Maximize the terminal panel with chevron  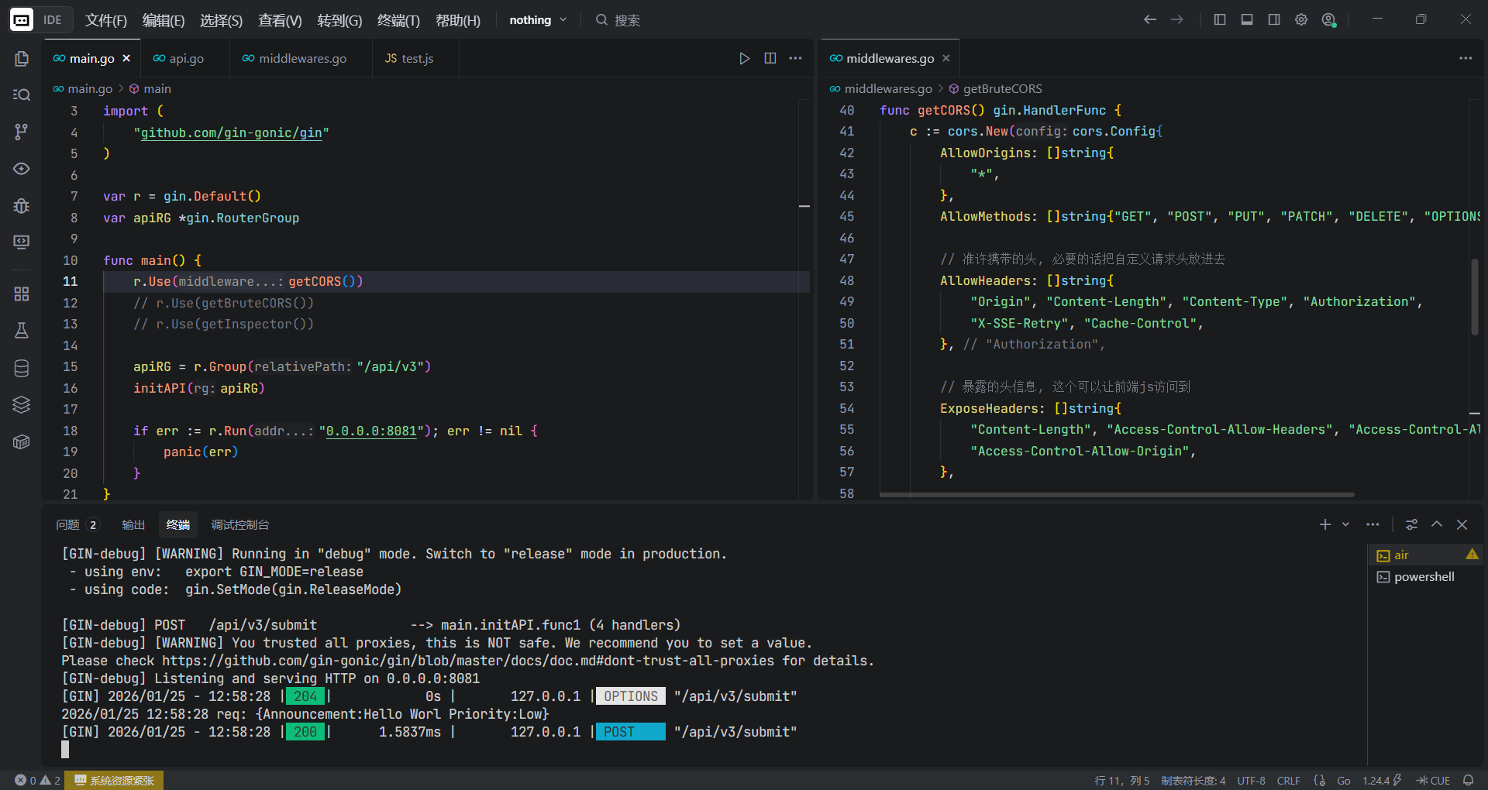[x=1437, y=524]
